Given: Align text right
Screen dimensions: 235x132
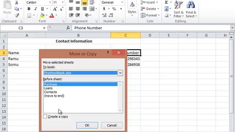Looking at the screenshot, I should point(84,9).
